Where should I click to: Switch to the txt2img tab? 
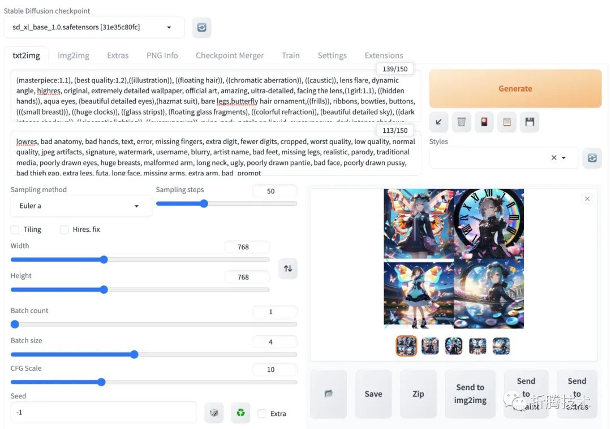coord(26,55)
